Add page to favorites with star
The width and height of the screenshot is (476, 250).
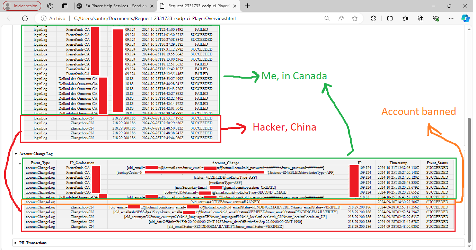pyautogui.click(x=354, y=18)
